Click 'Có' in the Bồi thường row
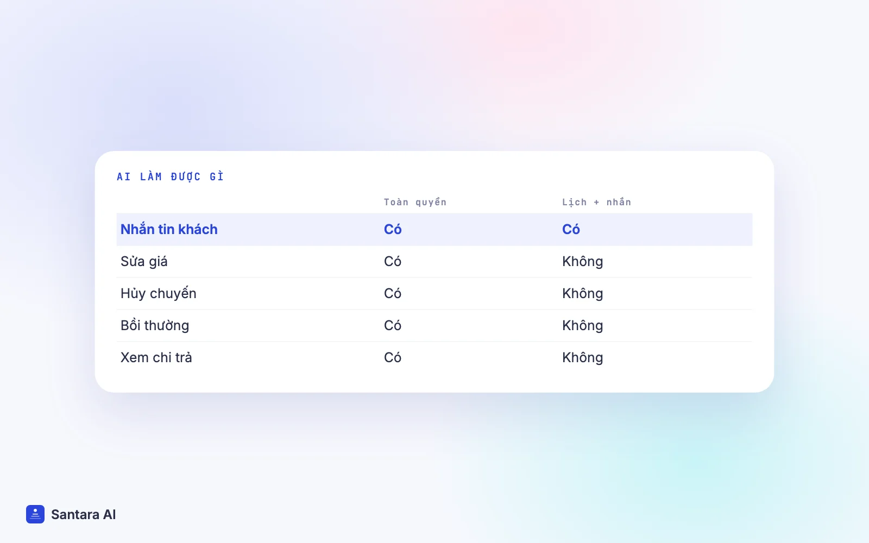Image resolution: width=869 pixels, height=543 pixels. 393,325
